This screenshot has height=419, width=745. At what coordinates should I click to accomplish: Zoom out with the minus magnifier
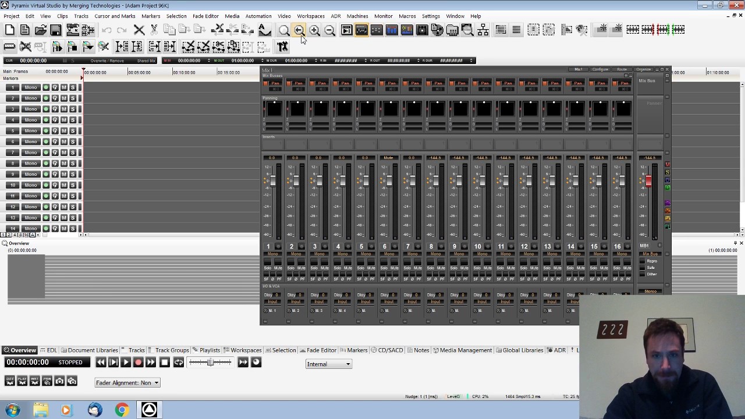[329, 30]
